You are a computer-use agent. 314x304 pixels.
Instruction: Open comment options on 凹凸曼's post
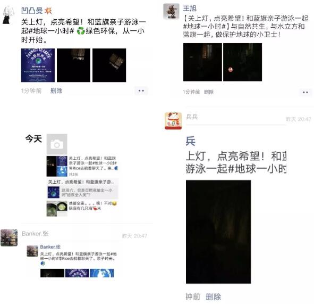point(141,91)
